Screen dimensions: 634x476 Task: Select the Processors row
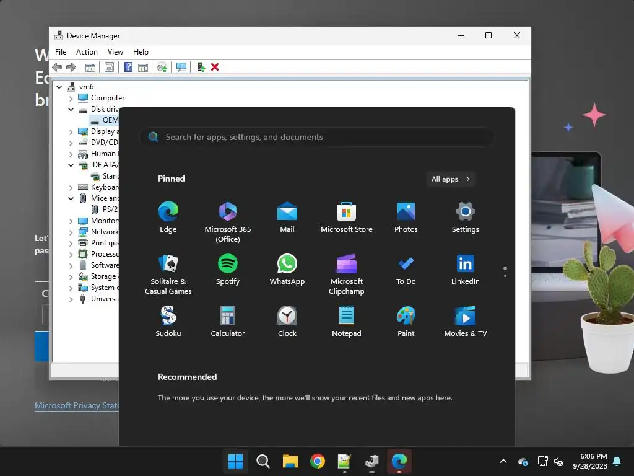98,254
